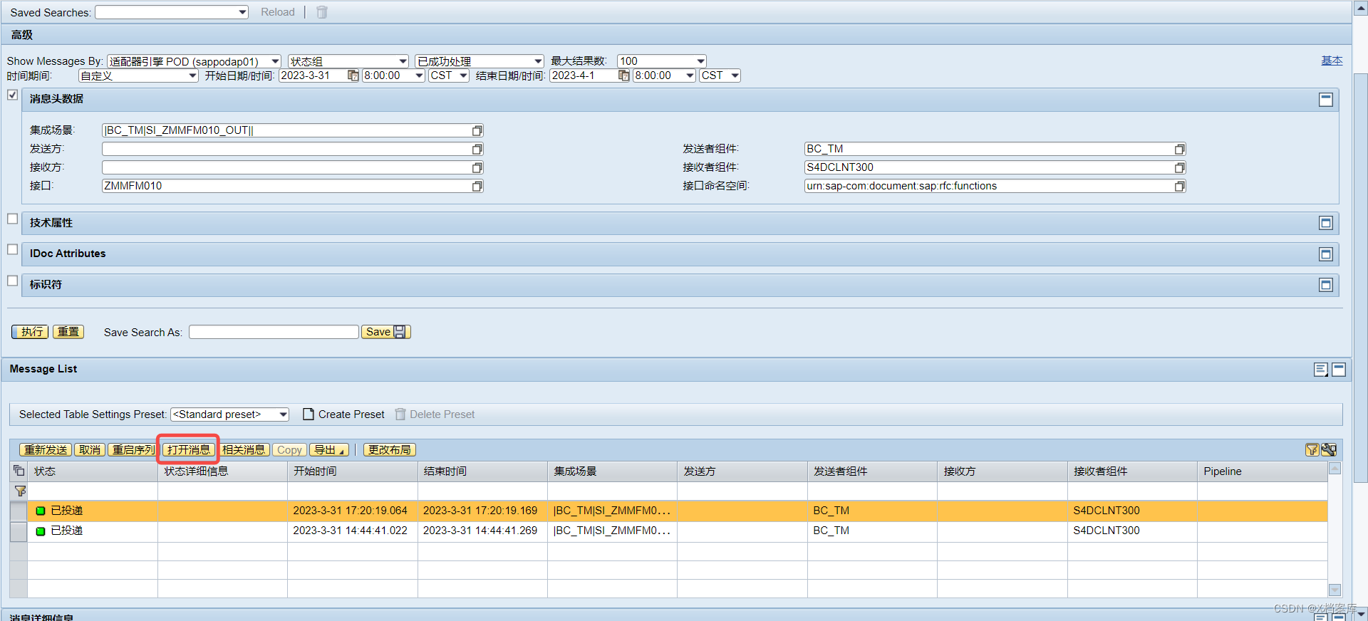Click 取消 cancel button

[x=90, y=450]
